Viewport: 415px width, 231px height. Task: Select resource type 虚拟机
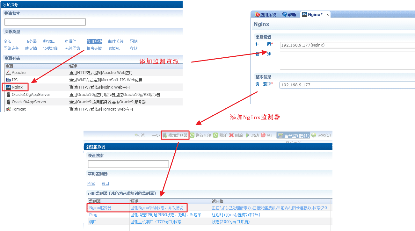click(114, 48)
